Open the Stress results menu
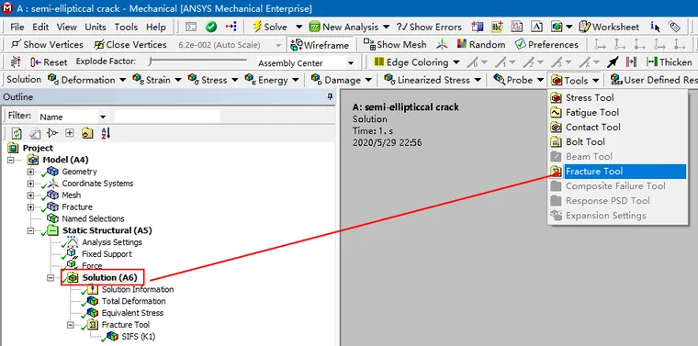This screenshot has width=698, height=346. (213, 80)
